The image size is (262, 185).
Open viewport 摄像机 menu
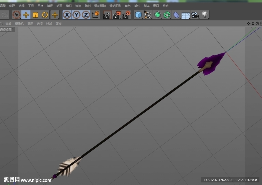pos(19,24)
